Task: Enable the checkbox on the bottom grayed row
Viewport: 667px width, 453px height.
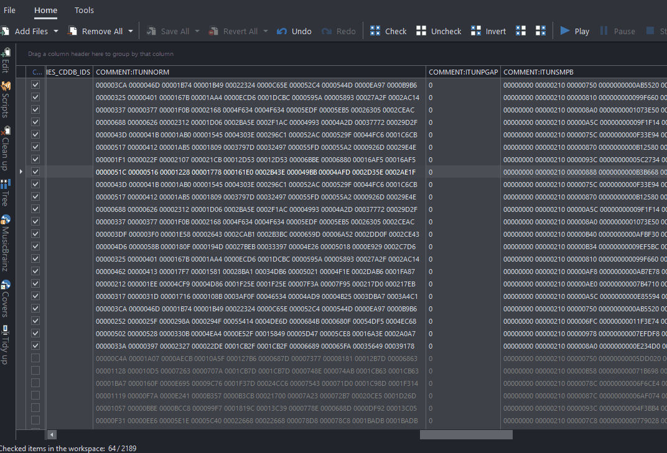Action: (35, 421)
